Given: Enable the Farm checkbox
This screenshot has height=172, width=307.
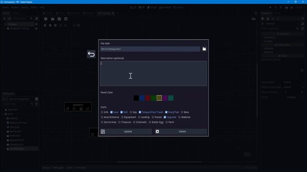Looking at the screenshot, I should (166, 122).
